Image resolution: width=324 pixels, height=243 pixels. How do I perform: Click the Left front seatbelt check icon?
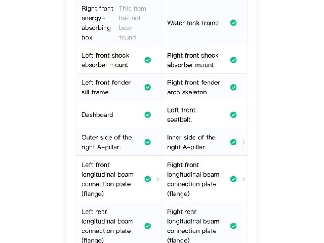pyautogui.click(x=233, y=115)
